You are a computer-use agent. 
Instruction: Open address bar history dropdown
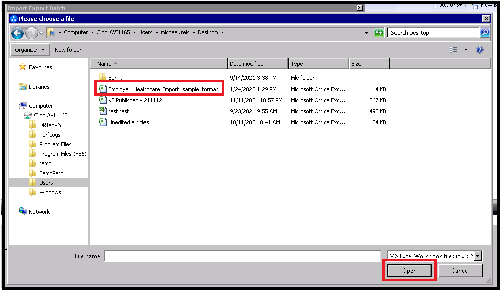366,33
